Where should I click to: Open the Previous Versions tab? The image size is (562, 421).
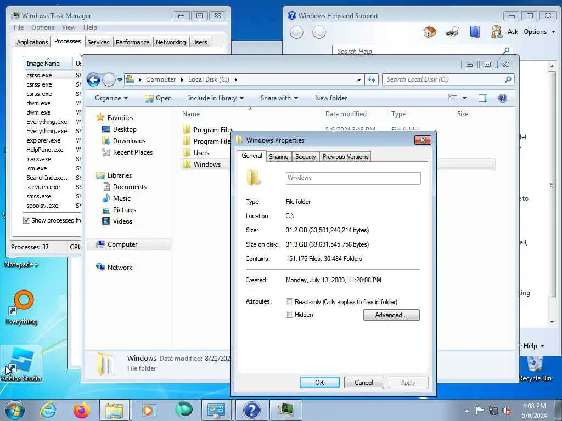345,157
